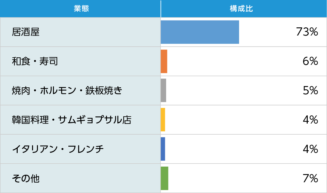Click the green その他 bar
327x193 pixels.
164,178
